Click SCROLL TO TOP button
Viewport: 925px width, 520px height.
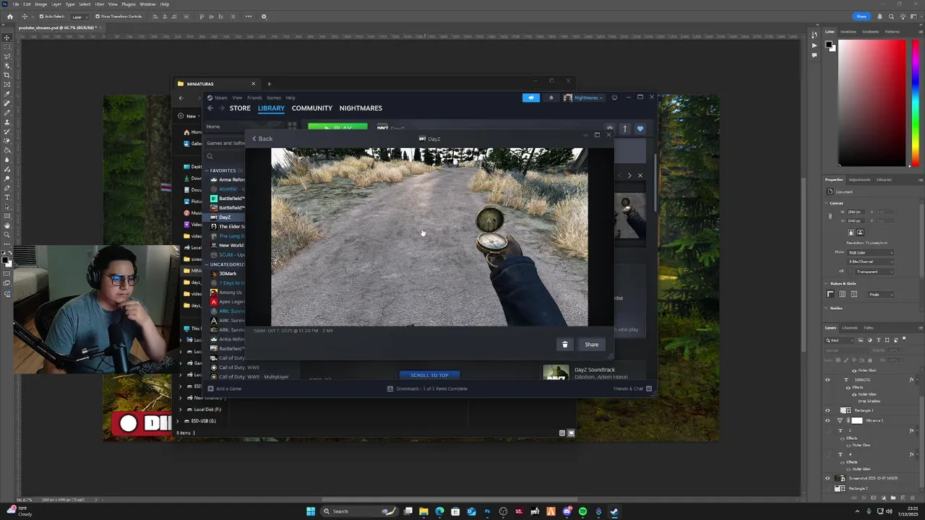(x=430, y=376)
